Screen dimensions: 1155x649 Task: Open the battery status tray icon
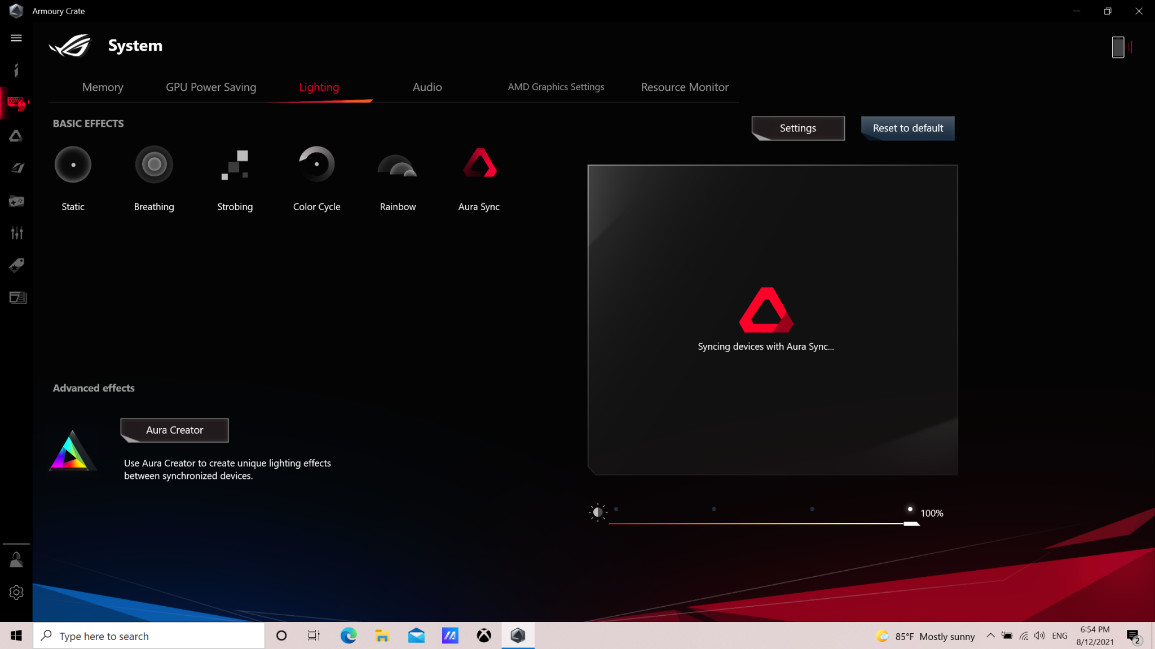(x=1007, y=635)
